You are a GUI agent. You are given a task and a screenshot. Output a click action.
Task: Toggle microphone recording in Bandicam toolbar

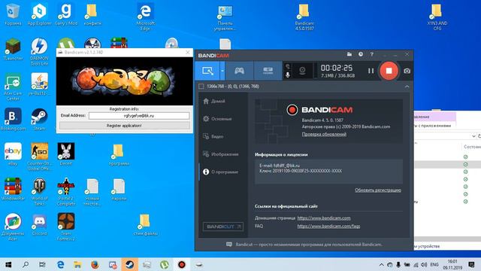point(288,75)
